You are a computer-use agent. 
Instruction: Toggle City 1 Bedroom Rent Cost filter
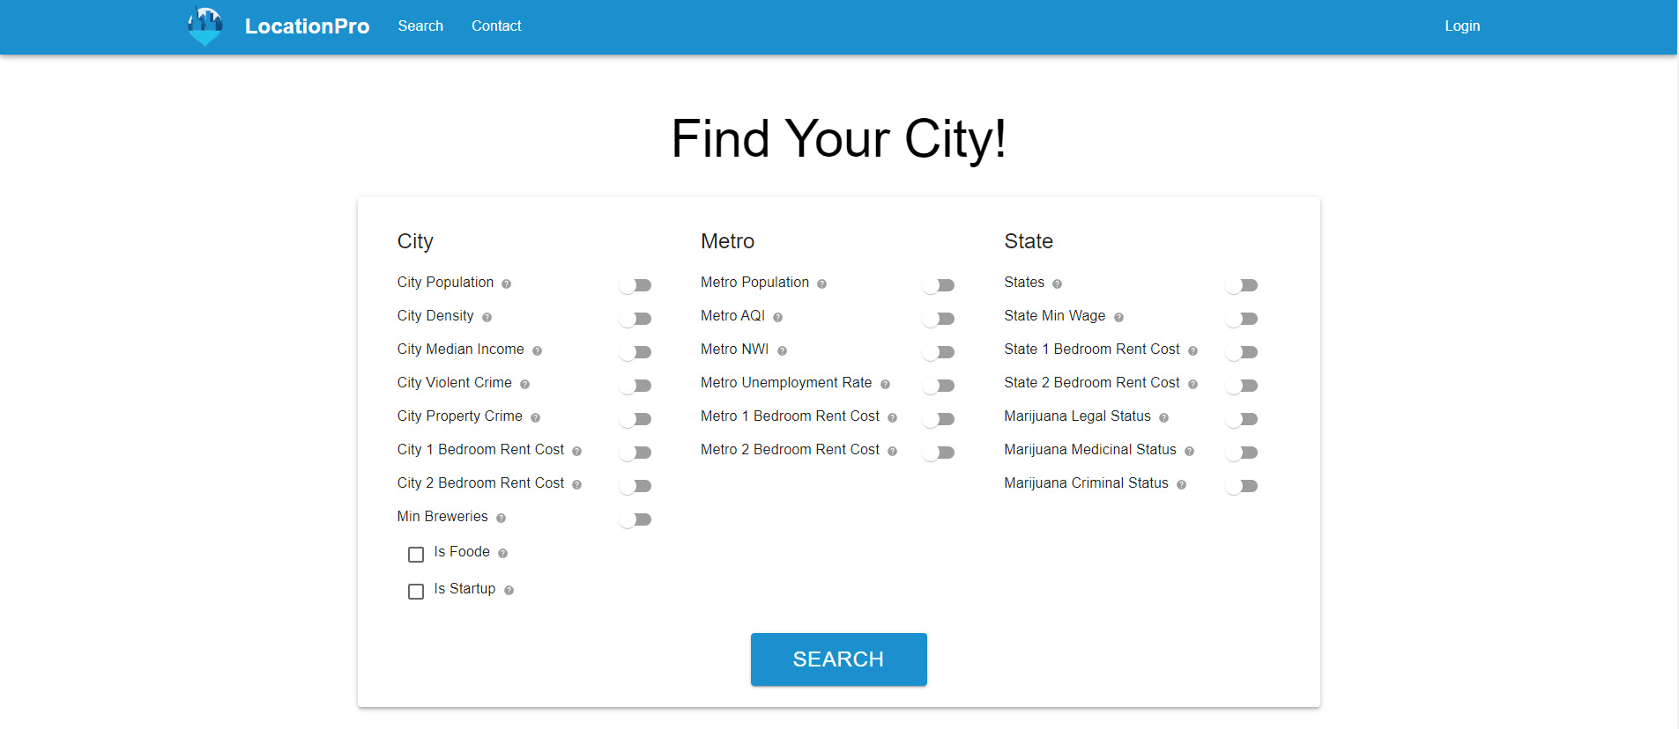click(x=635, y=453)
